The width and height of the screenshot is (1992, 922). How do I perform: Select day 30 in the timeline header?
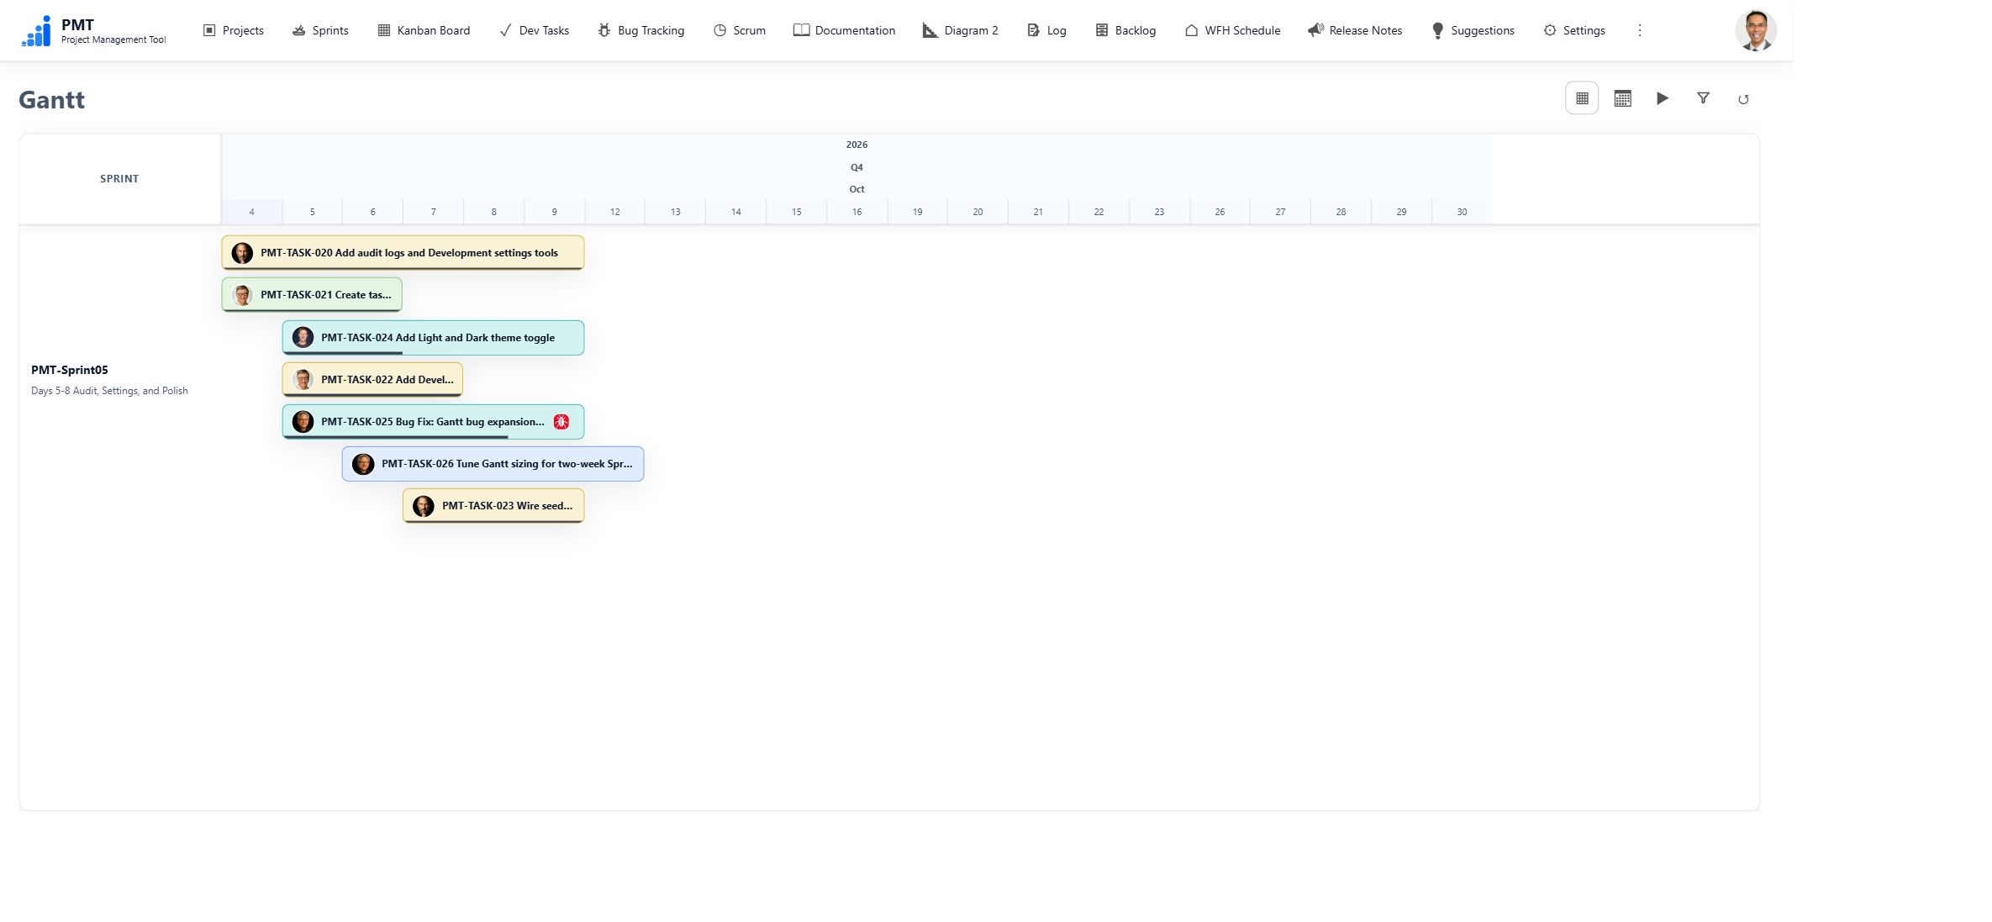point(1462,212)
